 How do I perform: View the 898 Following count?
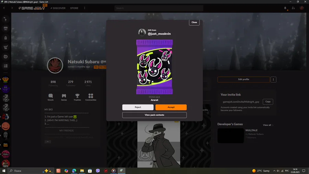click(x=53, y=83)
